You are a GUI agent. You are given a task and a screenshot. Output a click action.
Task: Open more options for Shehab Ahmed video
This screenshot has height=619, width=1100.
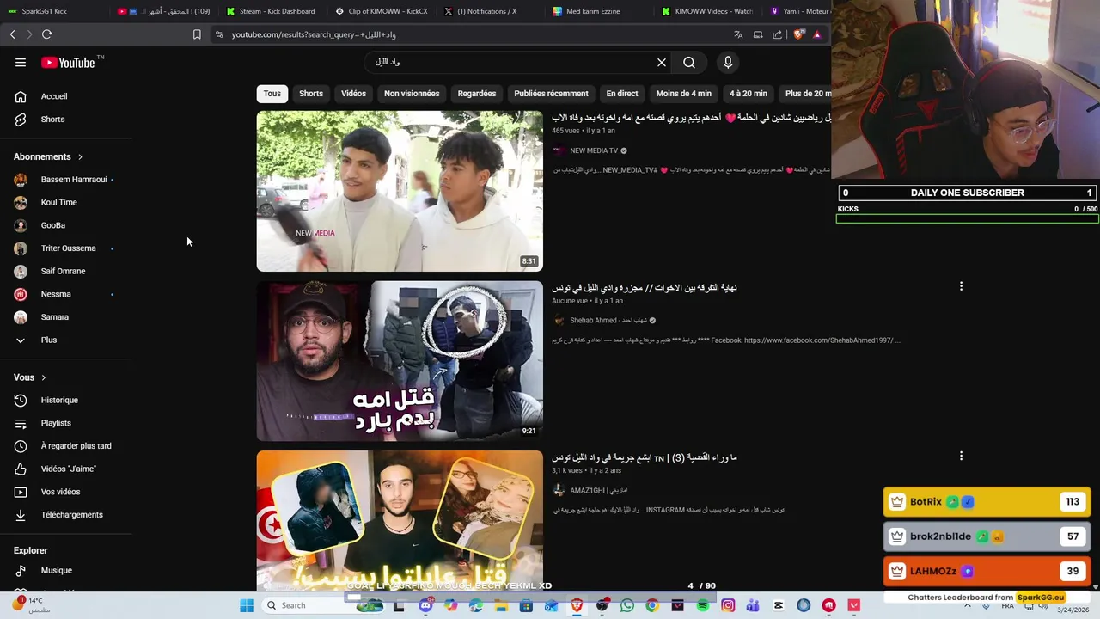click(x=961, y=286)
